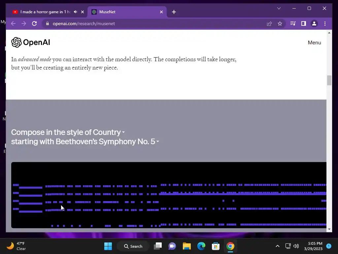Open the Teams Chat taskbar icon
This screenshot has height=254, width=338.
point(172,246)
